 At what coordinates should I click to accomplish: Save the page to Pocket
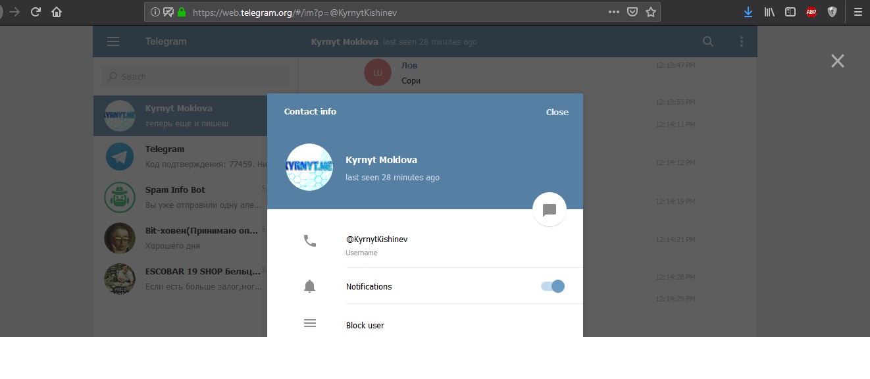click(632, 12)
